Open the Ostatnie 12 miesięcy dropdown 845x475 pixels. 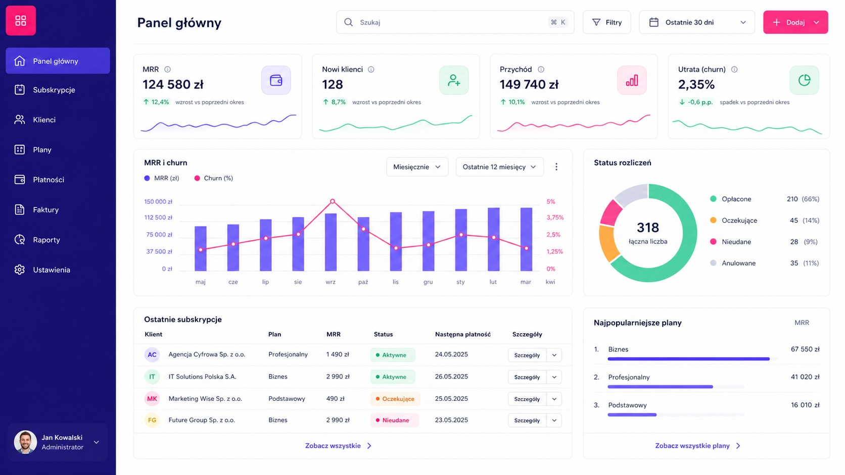pos(500,167)
